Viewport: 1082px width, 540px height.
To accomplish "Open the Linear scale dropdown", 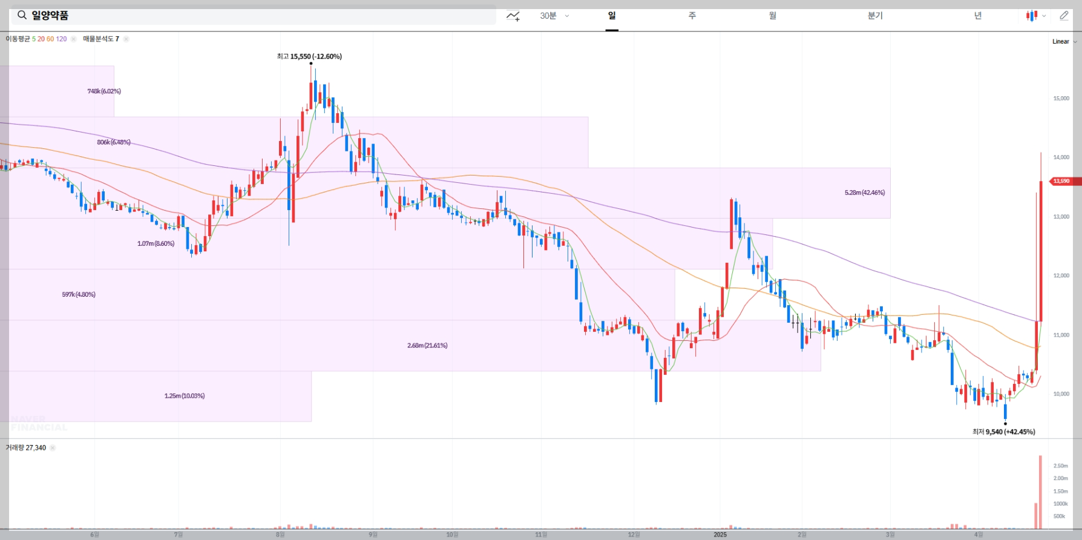I will coord(1064,42).
